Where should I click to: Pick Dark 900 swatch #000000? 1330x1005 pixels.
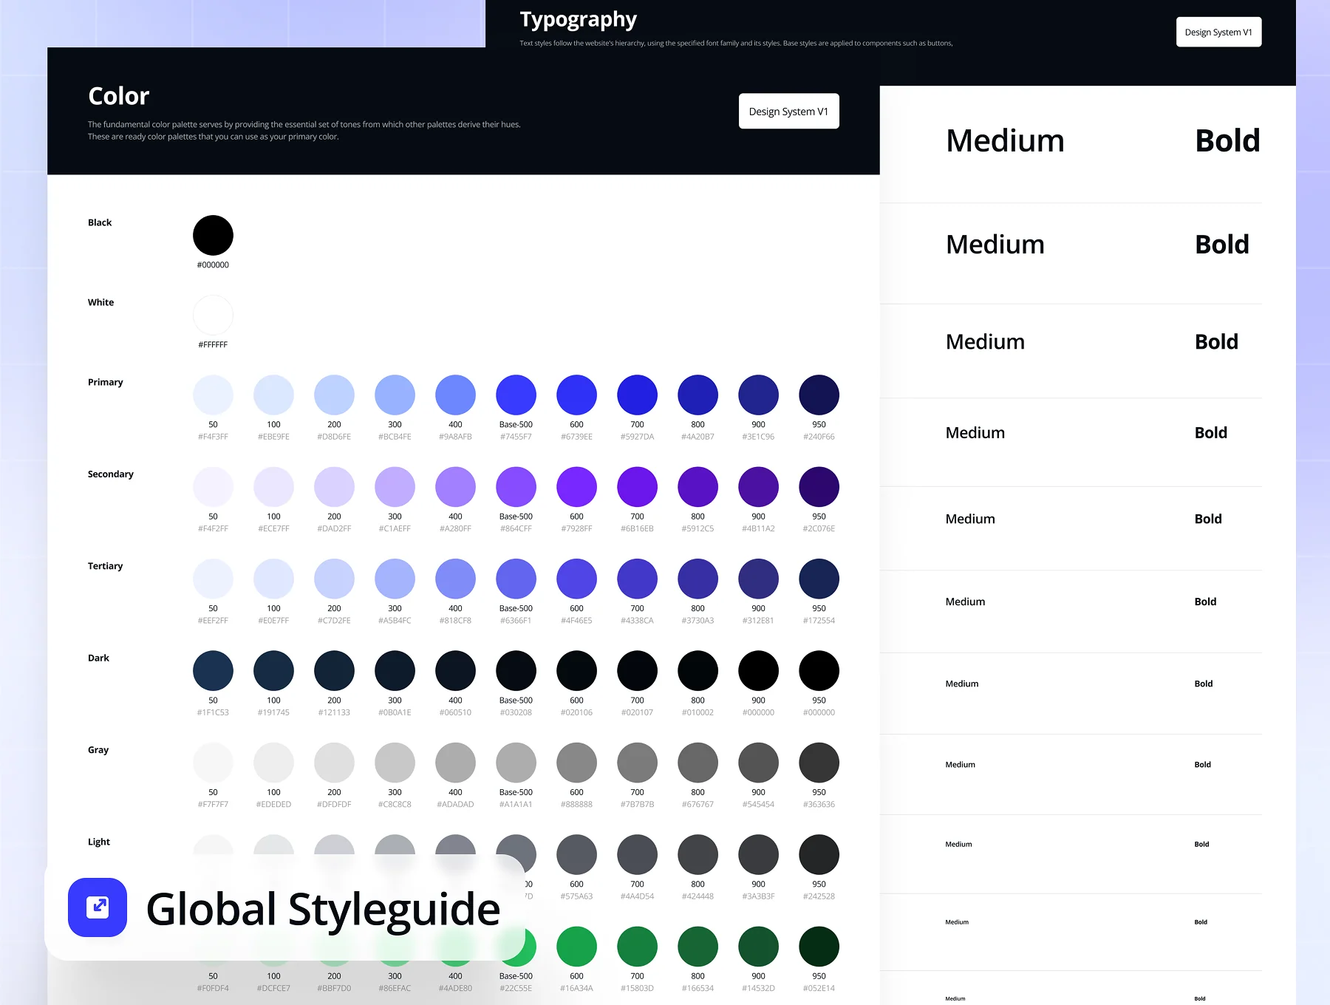[758, 671]
